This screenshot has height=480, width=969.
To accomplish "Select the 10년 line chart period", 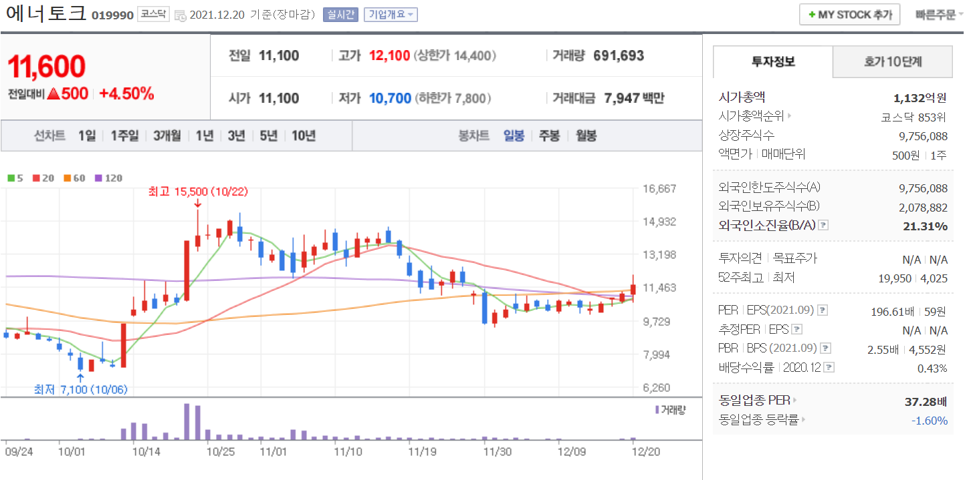I will point(304,136).
